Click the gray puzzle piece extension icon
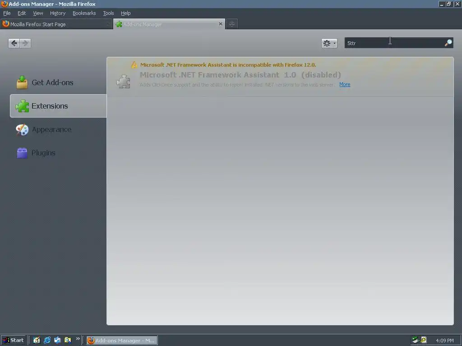Image resolution: width=462 pixels, height=346 pixels. click(x=123, y=82)
